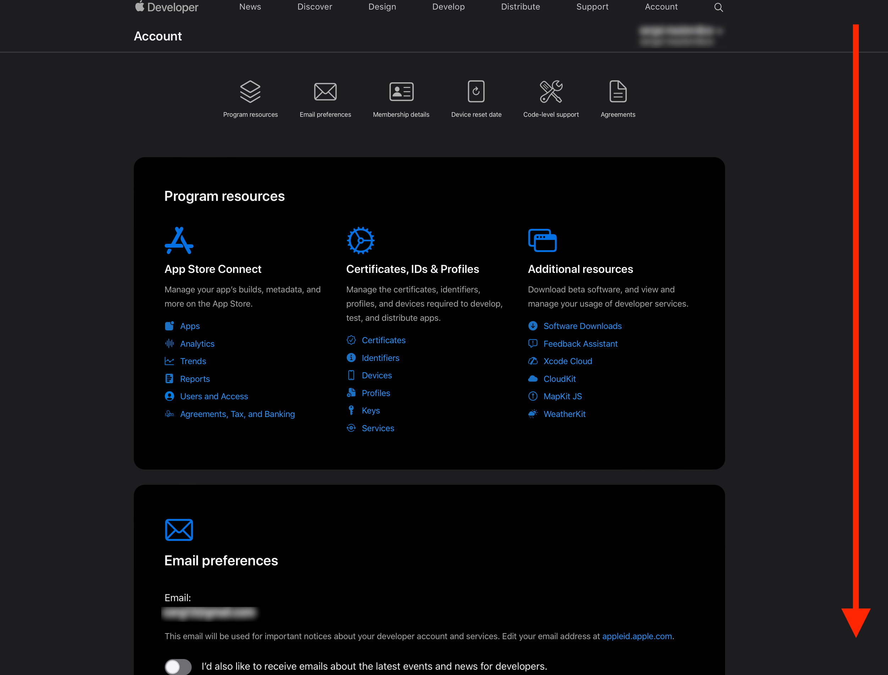This screenshot has width=888, height=675.
Task: Click the Apple Developer logo
Action: tap(166, 7)
